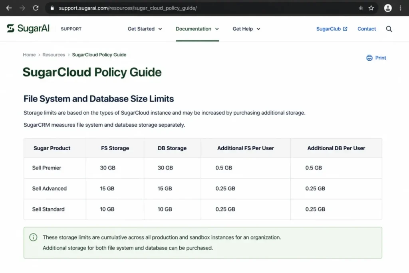Click the browser back arrow
Viewport: 409px width, 273px height.
click(x=9, y=8)
